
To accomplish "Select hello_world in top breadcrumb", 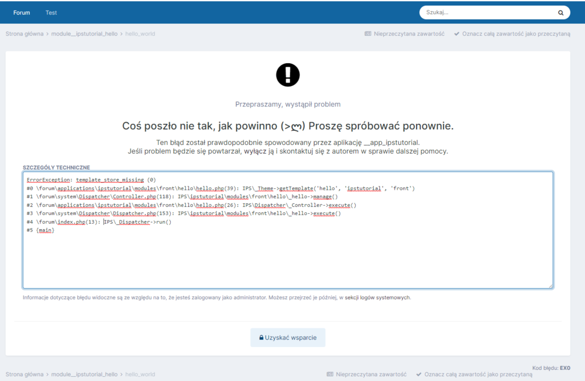I will tap(140, 34).
